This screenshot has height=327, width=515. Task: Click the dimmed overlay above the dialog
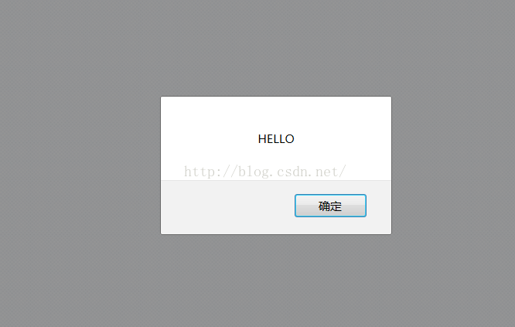tap(276, 48)
